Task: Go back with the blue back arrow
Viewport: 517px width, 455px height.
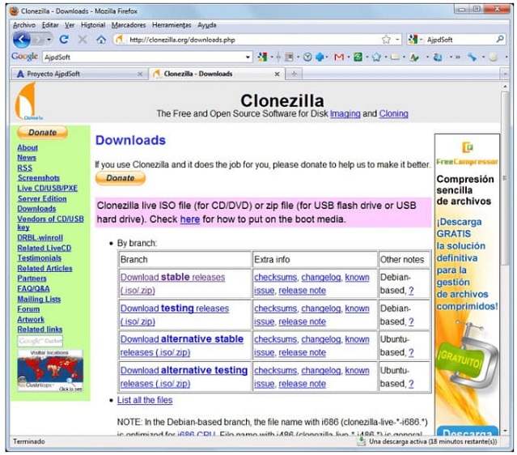Action: (21, 40)
